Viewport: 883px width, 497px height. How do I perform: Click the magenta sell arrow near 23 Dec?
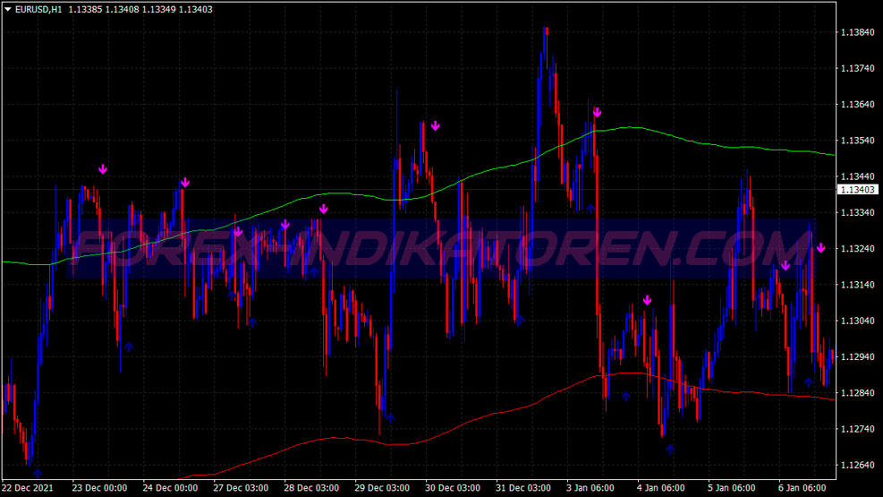click(103, 169)
